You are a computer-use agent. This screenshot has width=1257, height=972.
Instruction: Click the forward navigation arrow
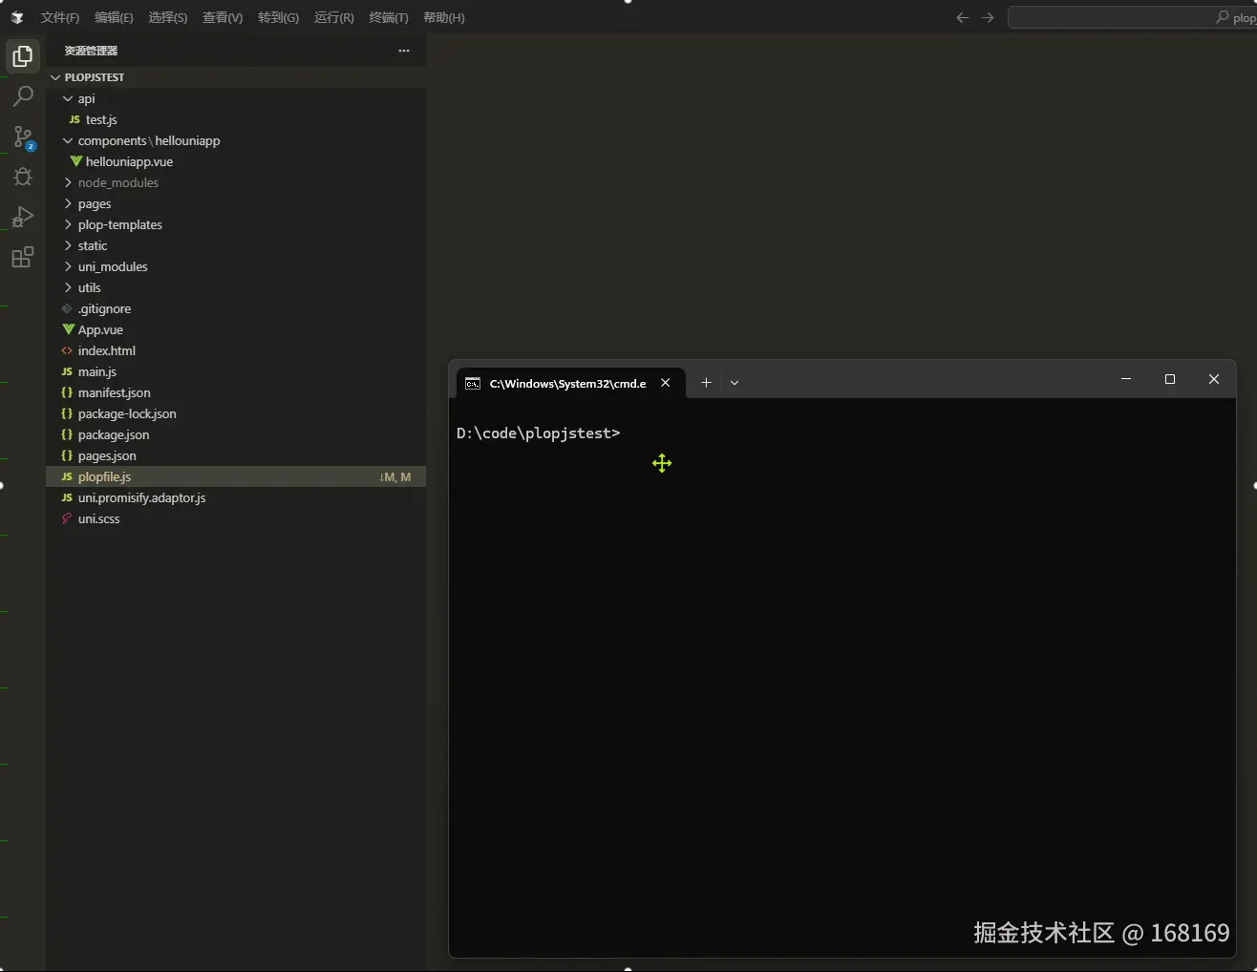click(988, 17)
